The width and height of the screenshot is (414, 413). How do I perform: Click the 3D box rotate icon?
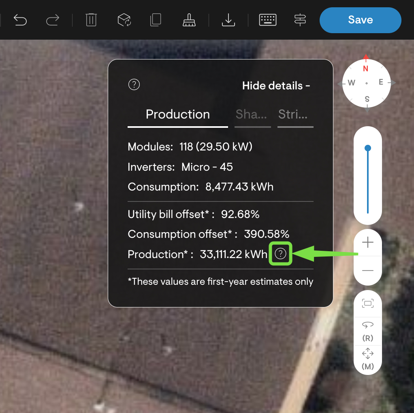124,20
